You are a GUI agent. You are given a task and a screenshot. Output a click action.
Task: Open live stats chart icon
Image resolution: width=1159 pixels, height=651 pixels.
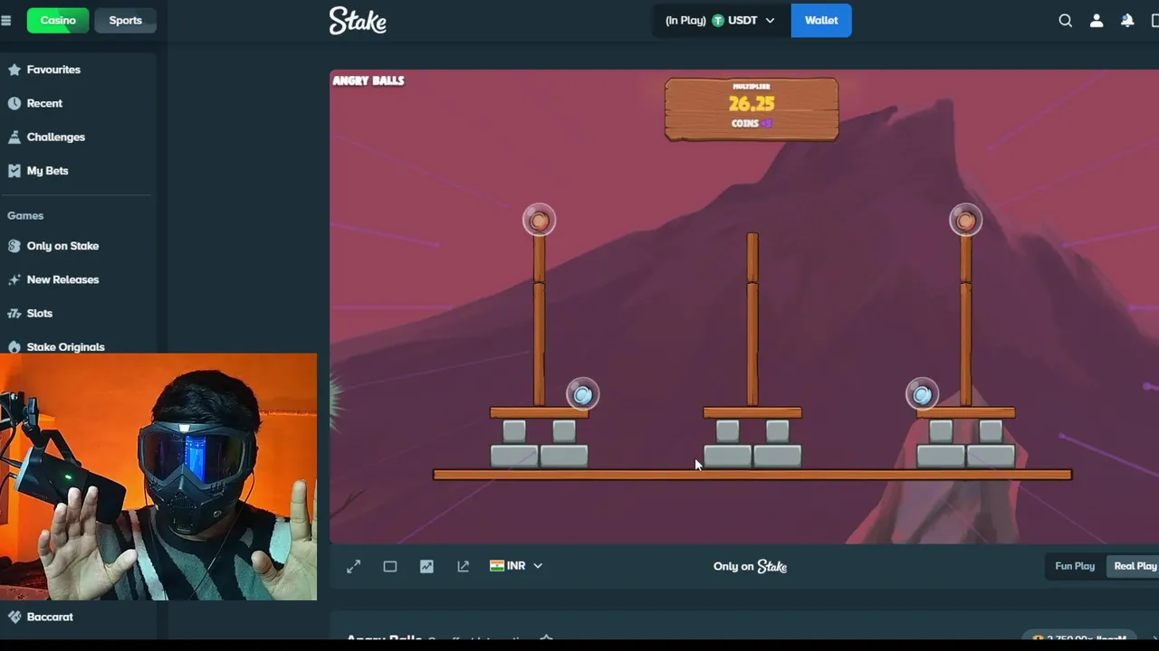coord(426,566)
